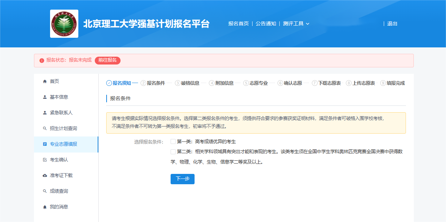Image resolution: width=446 pixels, height=222 pixels.
Task: Select the 志愿专业 step label
Action: coord(259,83)
